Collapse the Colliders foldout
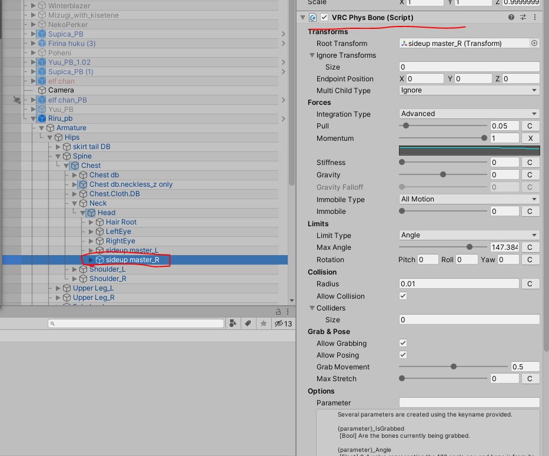 (x=312, y=308)
